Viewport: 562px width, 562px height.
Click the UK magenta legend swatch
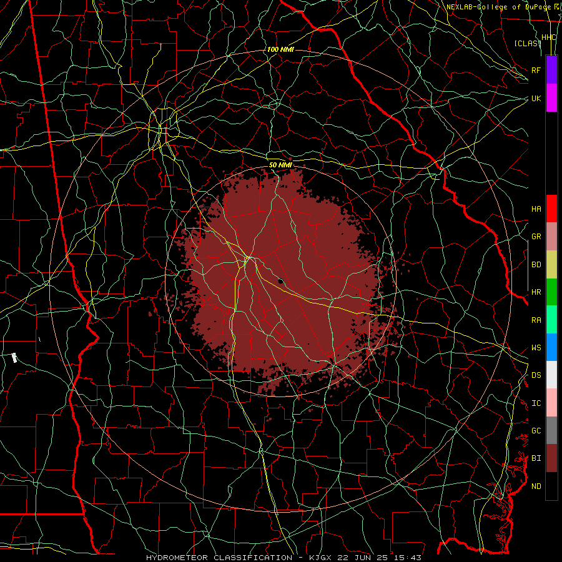point(551,98)
